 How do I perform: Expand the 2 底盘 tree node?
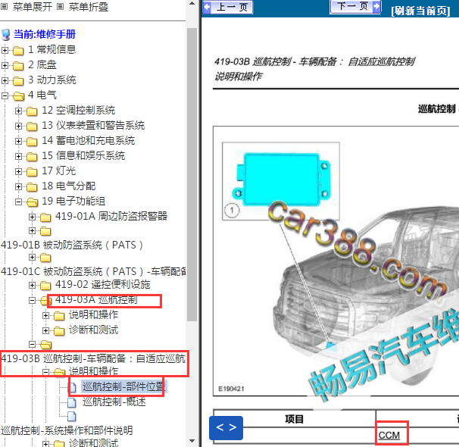pyautogui.click(x=5, y=65)
